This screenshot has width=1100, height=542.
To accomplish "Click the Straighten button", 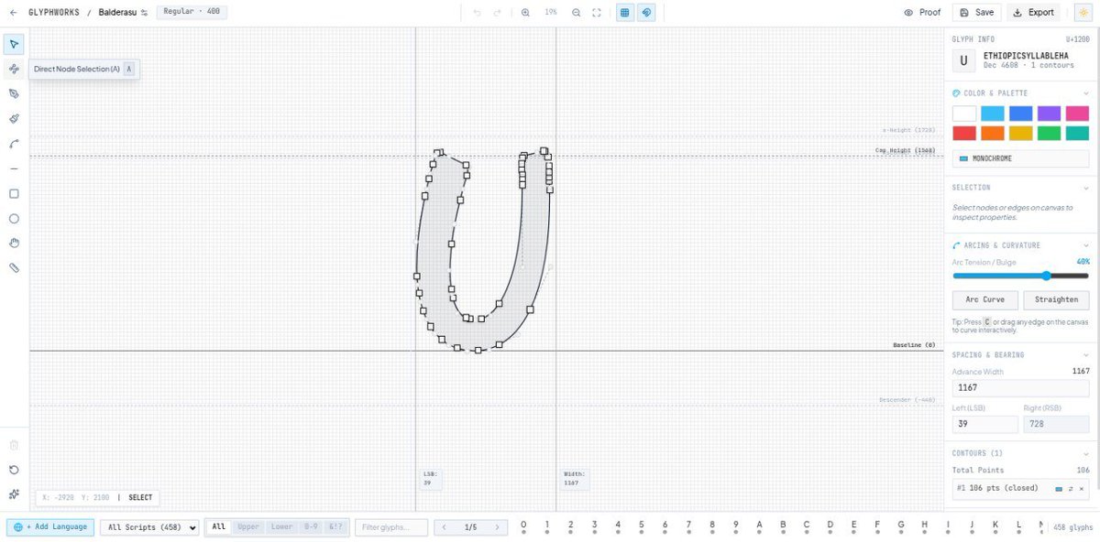I will pyautogui.click(x=1057, y=299).
